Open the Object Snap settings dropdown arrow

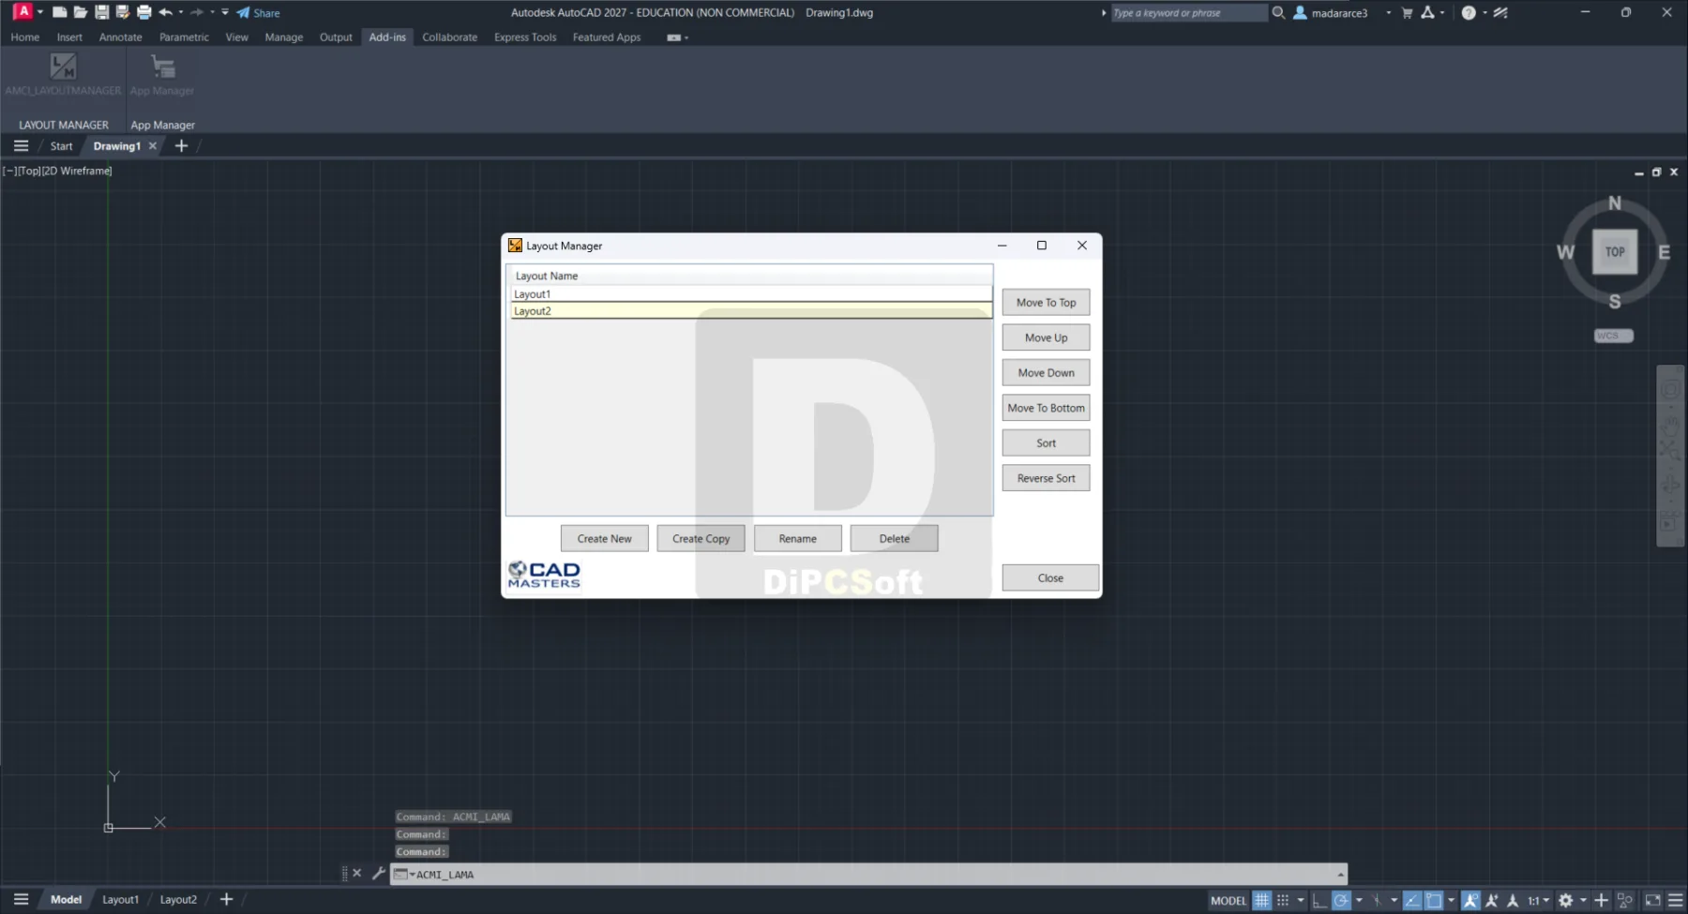click(x=1452, y=900)
